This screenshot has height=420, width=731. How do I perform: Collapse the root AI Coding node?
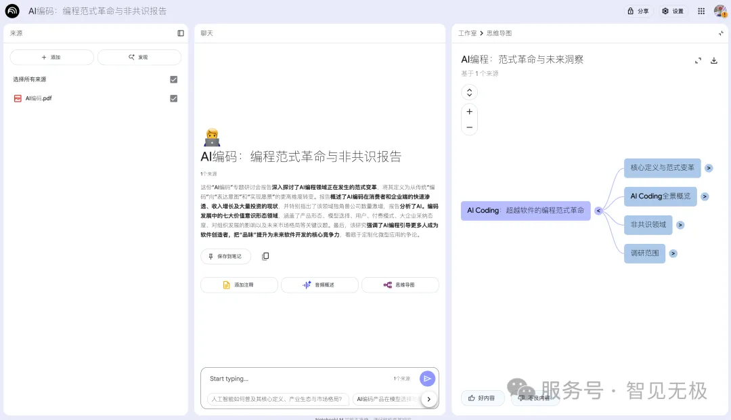pyautogui.click(x=598, y=211)
